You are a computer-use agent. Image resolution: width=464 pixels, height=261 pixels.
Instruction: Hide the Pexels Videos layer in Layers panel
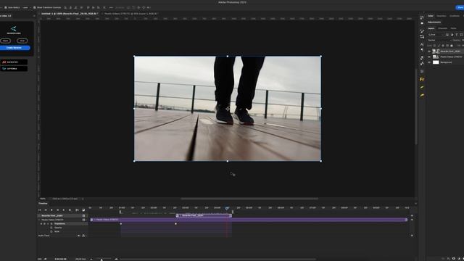click(x=429, y=57)
